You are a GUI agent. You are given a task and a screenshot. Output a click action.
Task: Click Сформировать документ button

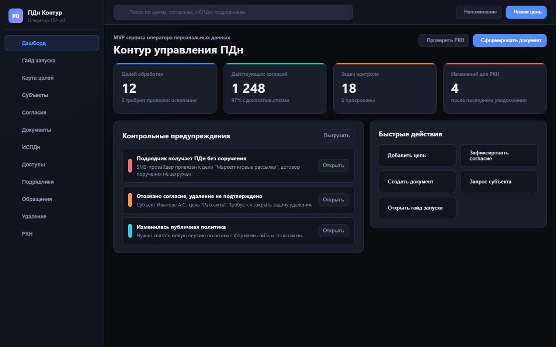tap(510, 40)
